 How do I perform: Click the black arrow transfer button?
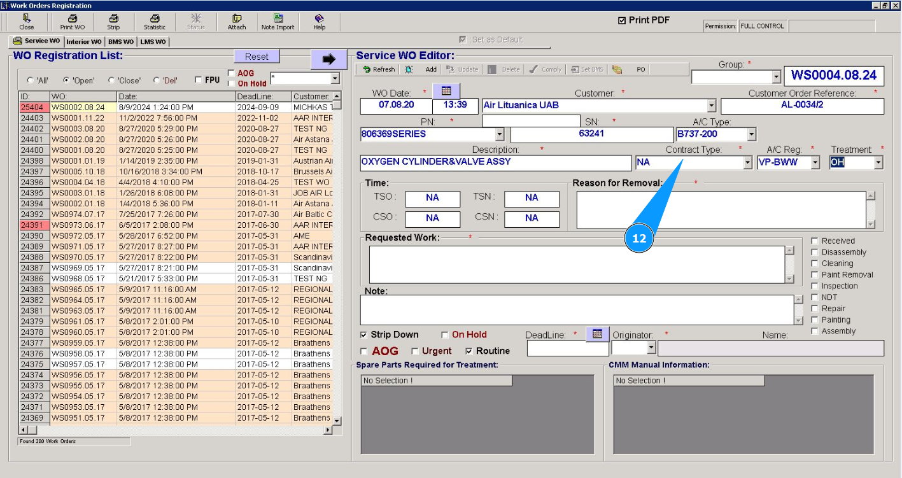(328, 59)
